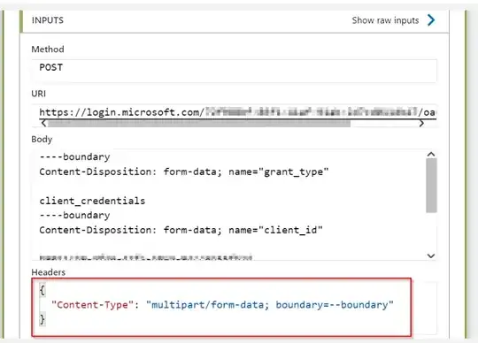Click the name="client_id" Content-Disposition line
The width and height of the screenshot is (478, 343).
click(x=181, y=230)
